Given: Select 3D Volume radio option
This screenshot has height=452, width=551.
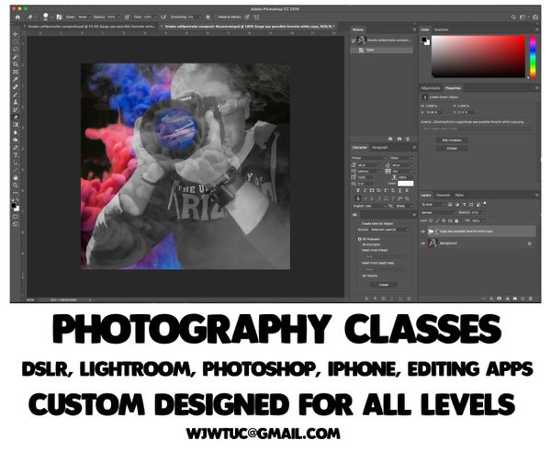Looking at the screenshot, I should [359, 276].
